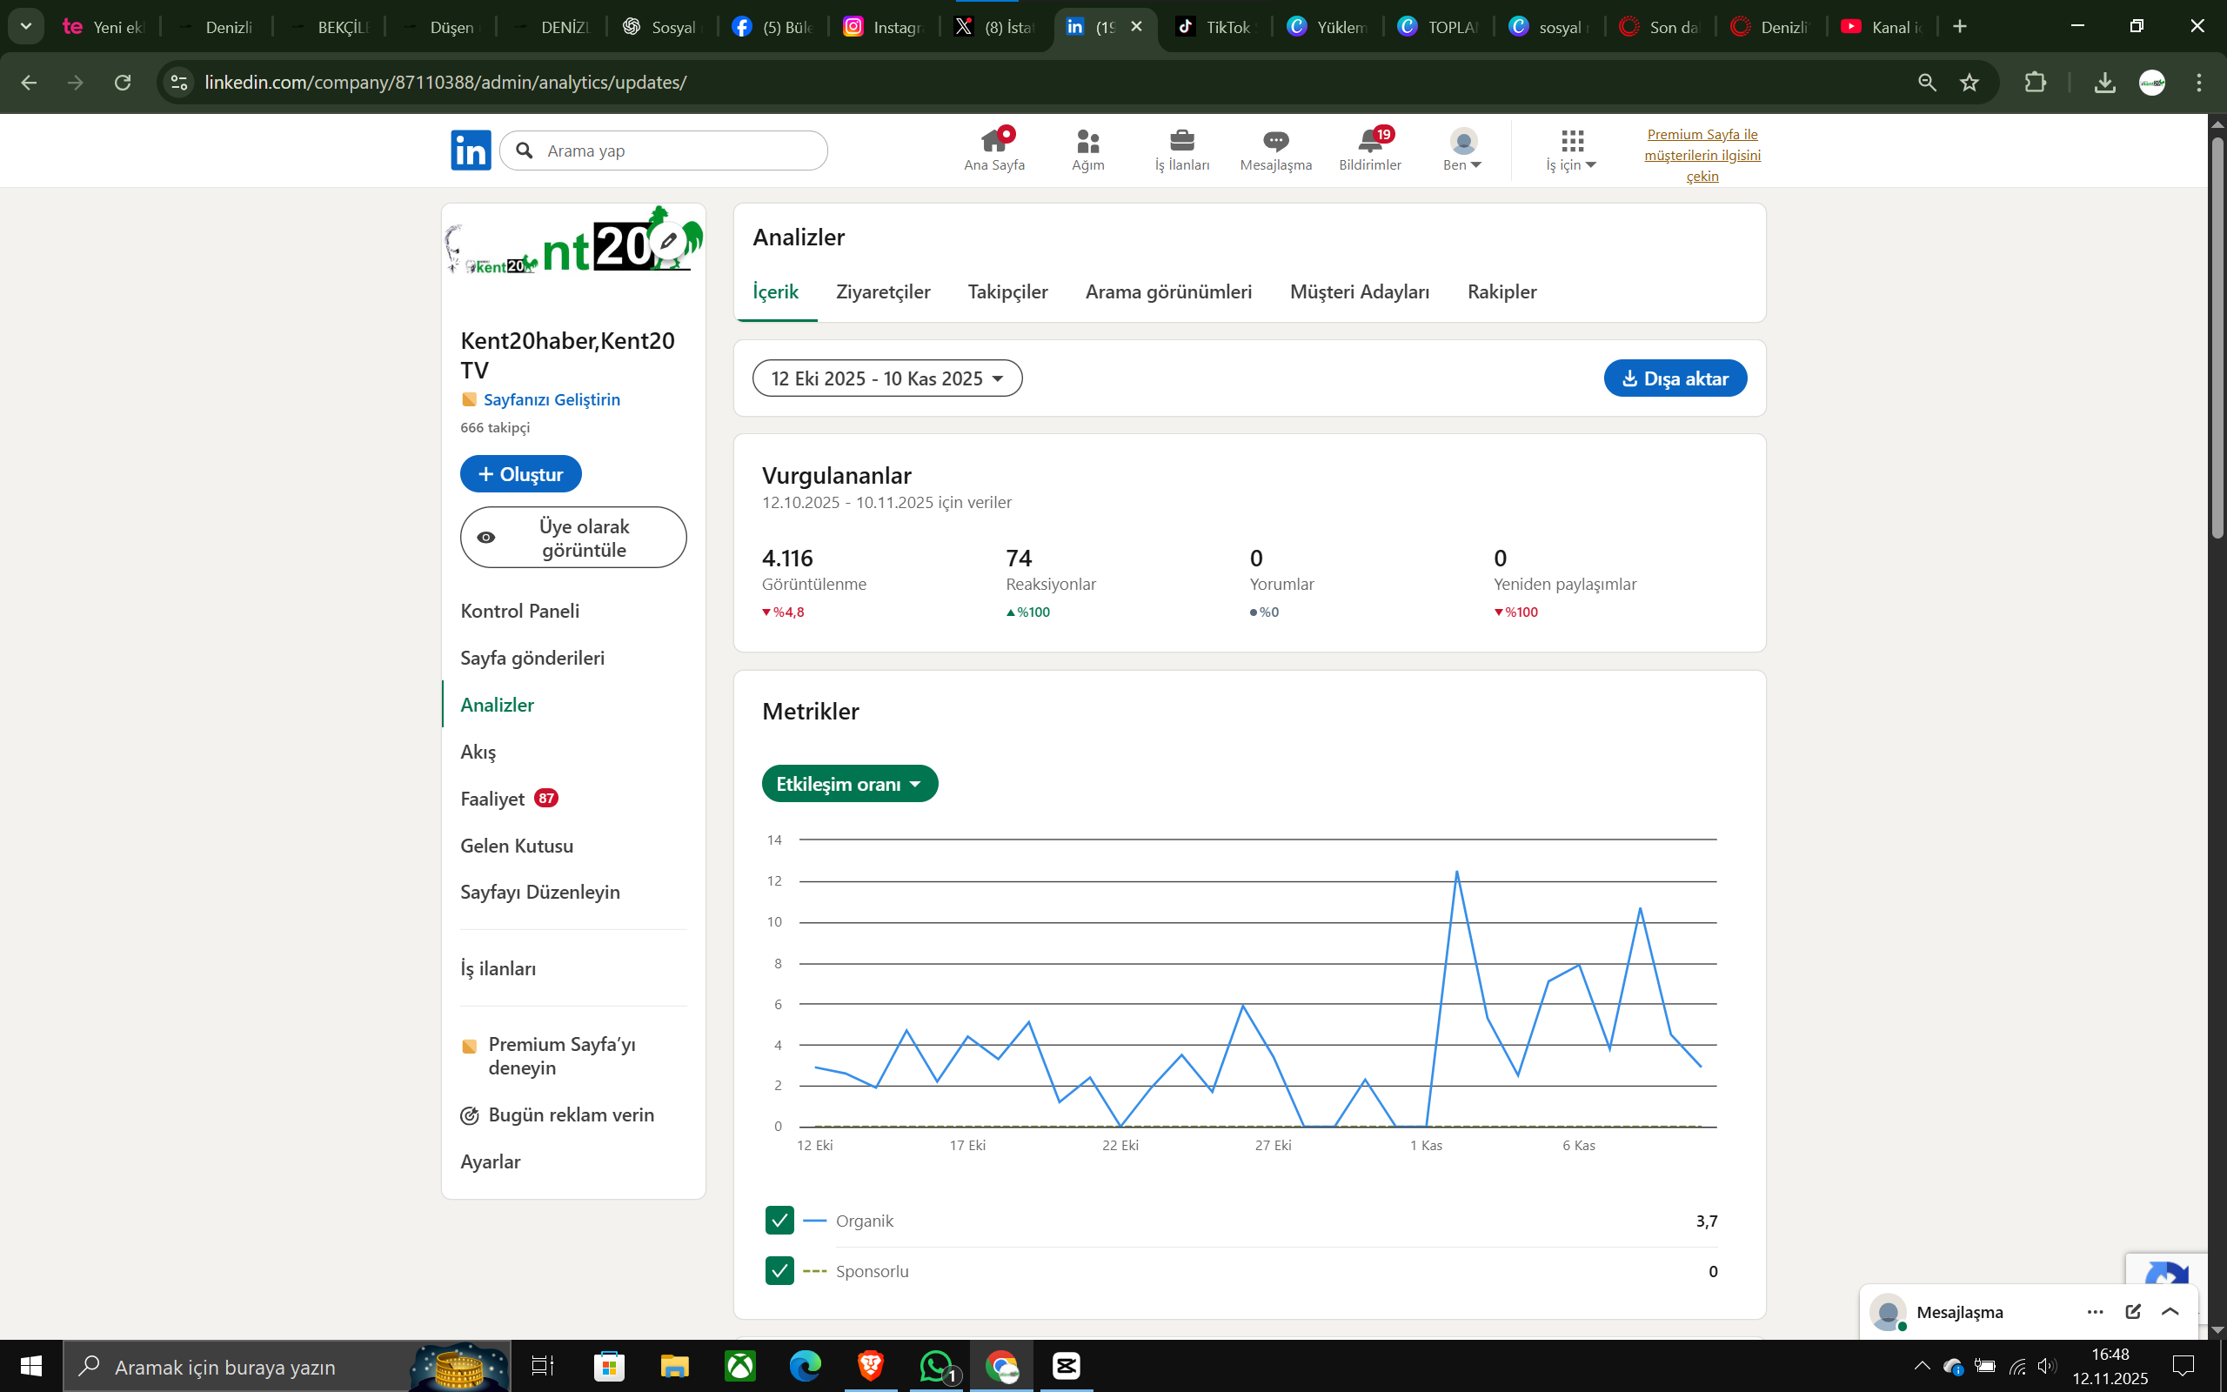Open Mesajlaşma chat icon in navbar
The height and width of the screenshot is (1392, 2227).
tap(1275, 142)
